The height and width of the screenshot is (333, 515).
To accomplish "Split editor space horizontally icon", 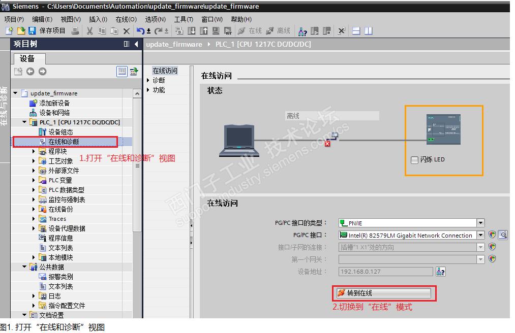I will tap(356, 31).
